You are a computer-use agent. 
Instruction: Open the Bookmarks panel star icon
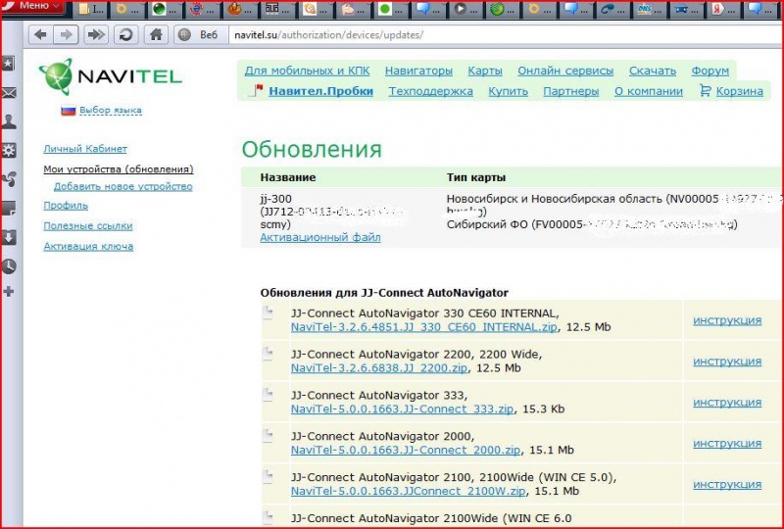click(x=9, y=65)
